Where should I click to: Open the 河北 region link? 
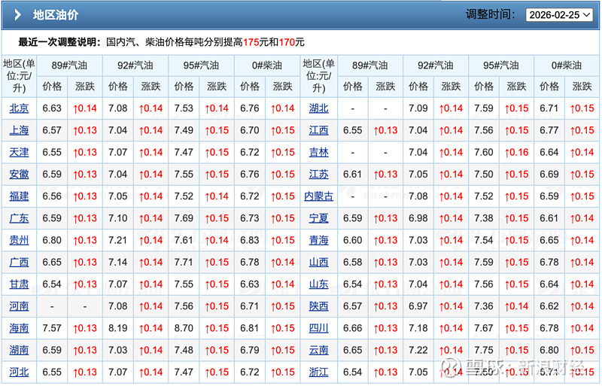click(x=19, y=372)
